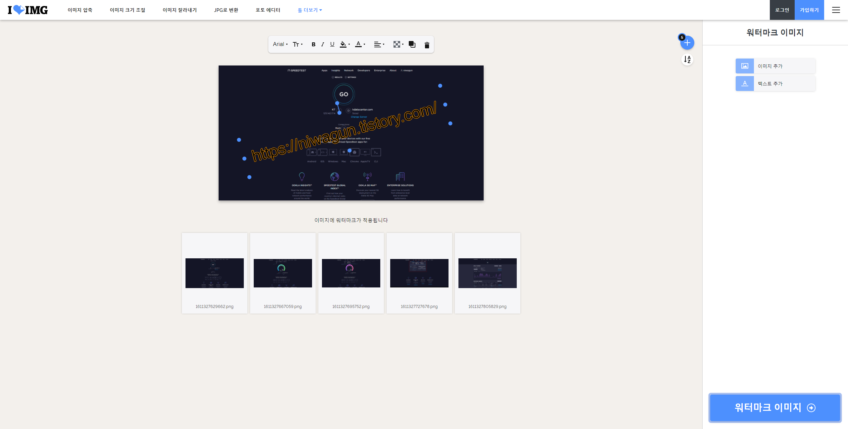Open the font size dropdown
This screenshot has height=429, width=848.
(297, 44)
